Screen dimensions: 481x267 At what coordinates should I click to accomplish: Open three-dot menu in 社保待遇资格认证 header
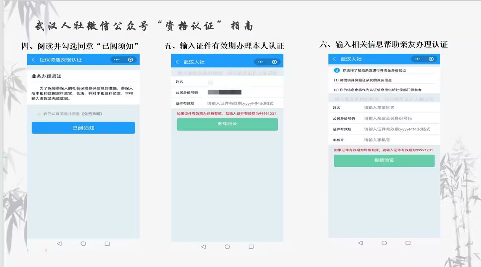[x=117, y=60]
